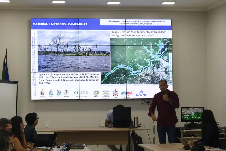Select the University of Oregon logo
226x151 pixels.
tap(81, 93)
